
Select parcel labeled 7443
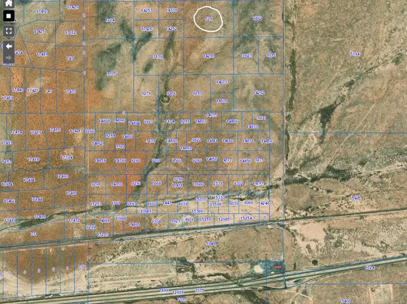[x=167, y=203]
